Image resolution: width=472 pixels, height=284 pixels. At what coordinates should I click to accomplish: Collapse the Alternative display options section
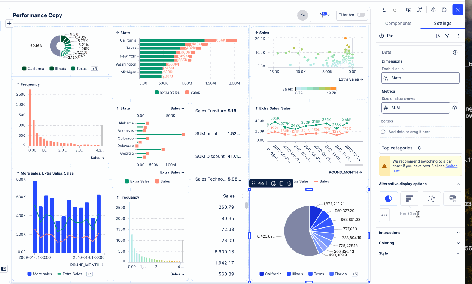click(458, 184)
